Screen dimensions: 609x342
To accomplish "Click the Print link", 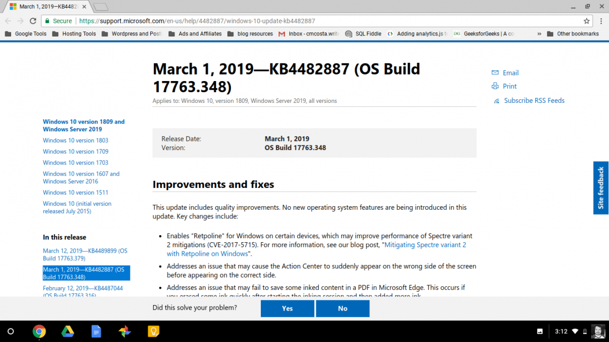I will click(x=510, y=87).
